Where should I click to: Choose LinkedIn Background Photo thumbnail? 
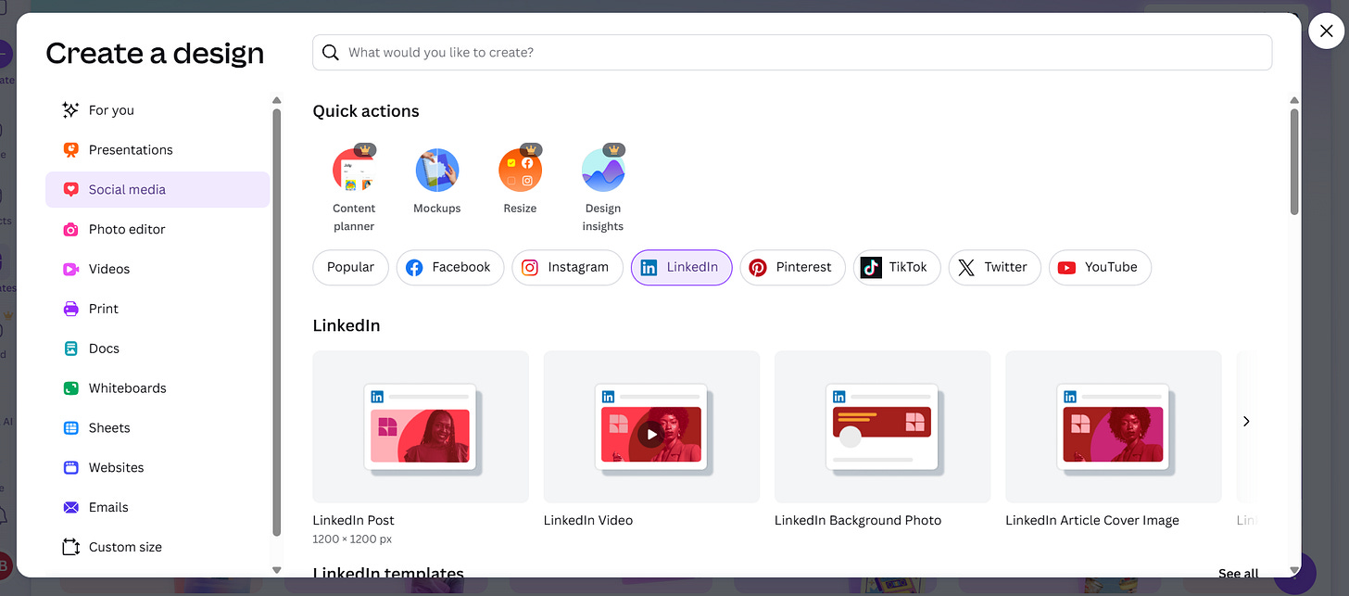(x=882, y=426)
